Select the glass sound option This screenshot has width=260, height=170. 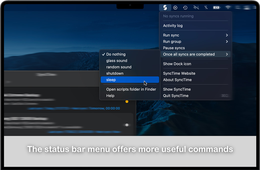[x=116, y=61]
